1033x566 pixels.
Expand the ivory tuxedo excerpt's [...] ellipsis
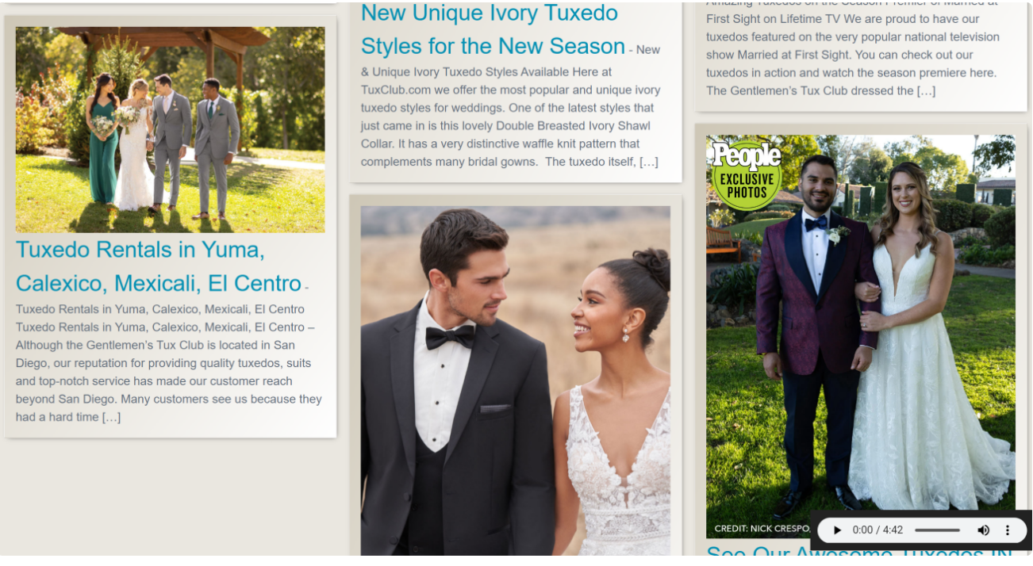(x=648, y=162)
